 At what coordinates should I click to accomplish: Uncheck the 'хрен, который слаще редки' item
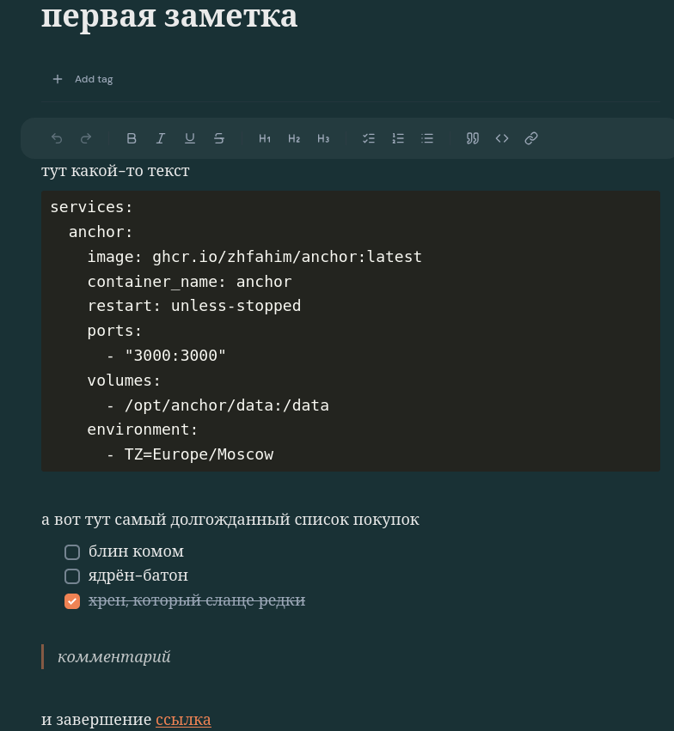click(x=72, y=601)
